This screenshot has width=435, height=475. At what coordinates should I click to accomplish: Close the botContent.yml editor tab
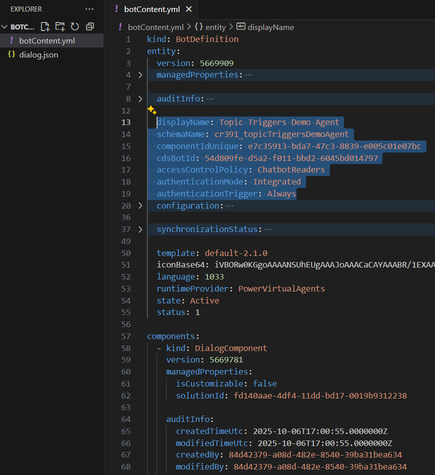click(x=188, y=9)
